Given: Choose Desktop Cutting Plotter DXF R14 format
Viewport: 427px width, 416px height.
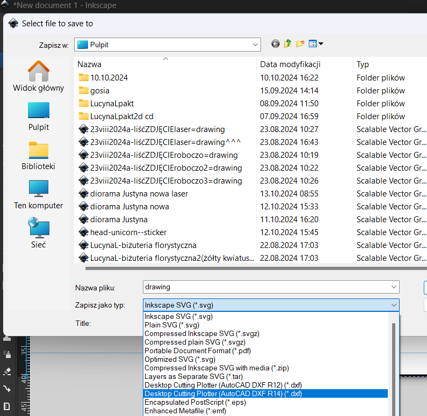Looking at the screenshot, I should pyautogui.click(x=265, y=393).
